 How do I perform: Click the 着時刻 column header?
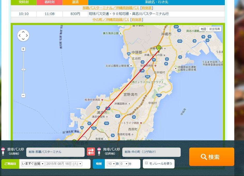(x=49, y=2)
